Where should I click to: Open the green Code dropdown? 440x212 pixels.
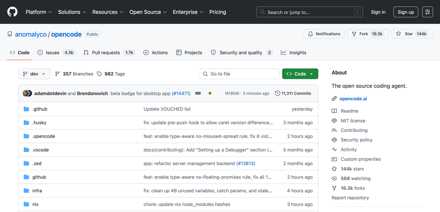pos(300,74)
